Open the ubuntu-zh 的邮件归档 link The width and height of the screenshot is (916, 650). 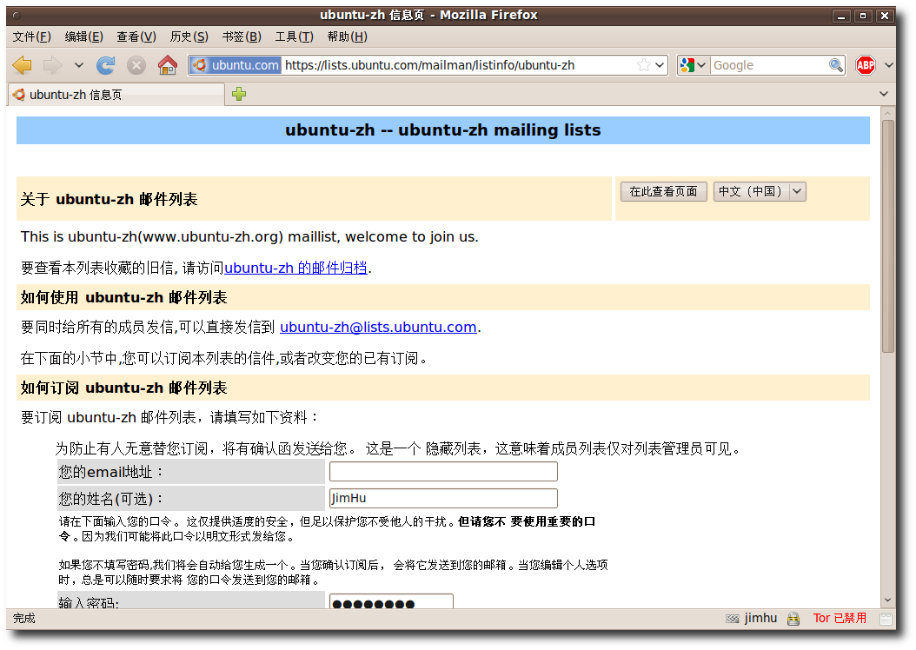295,268
